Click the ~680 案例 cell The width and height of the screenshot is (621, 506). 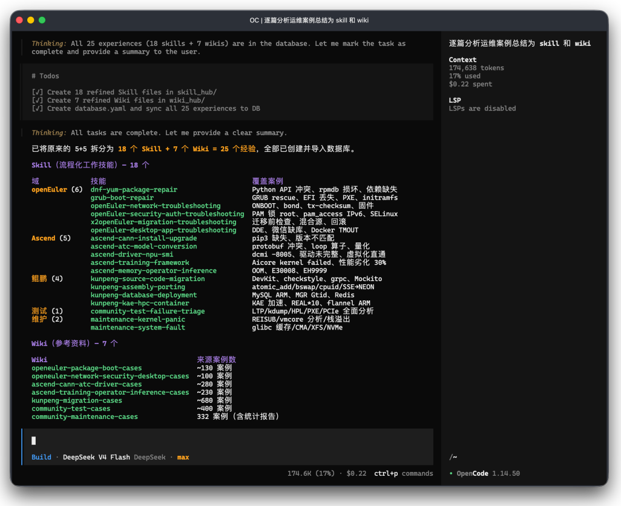tap(214, 400)
